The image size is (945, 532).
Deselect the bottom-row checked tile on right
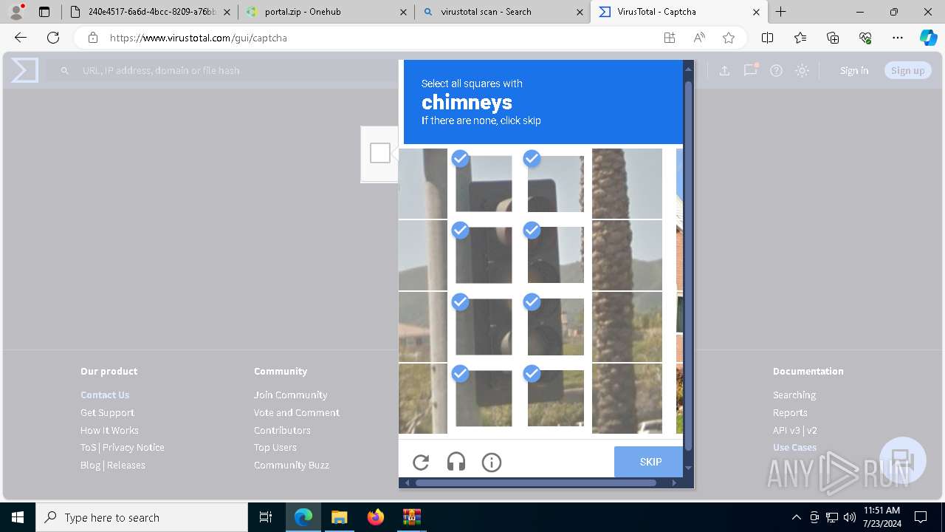[555, 398]
